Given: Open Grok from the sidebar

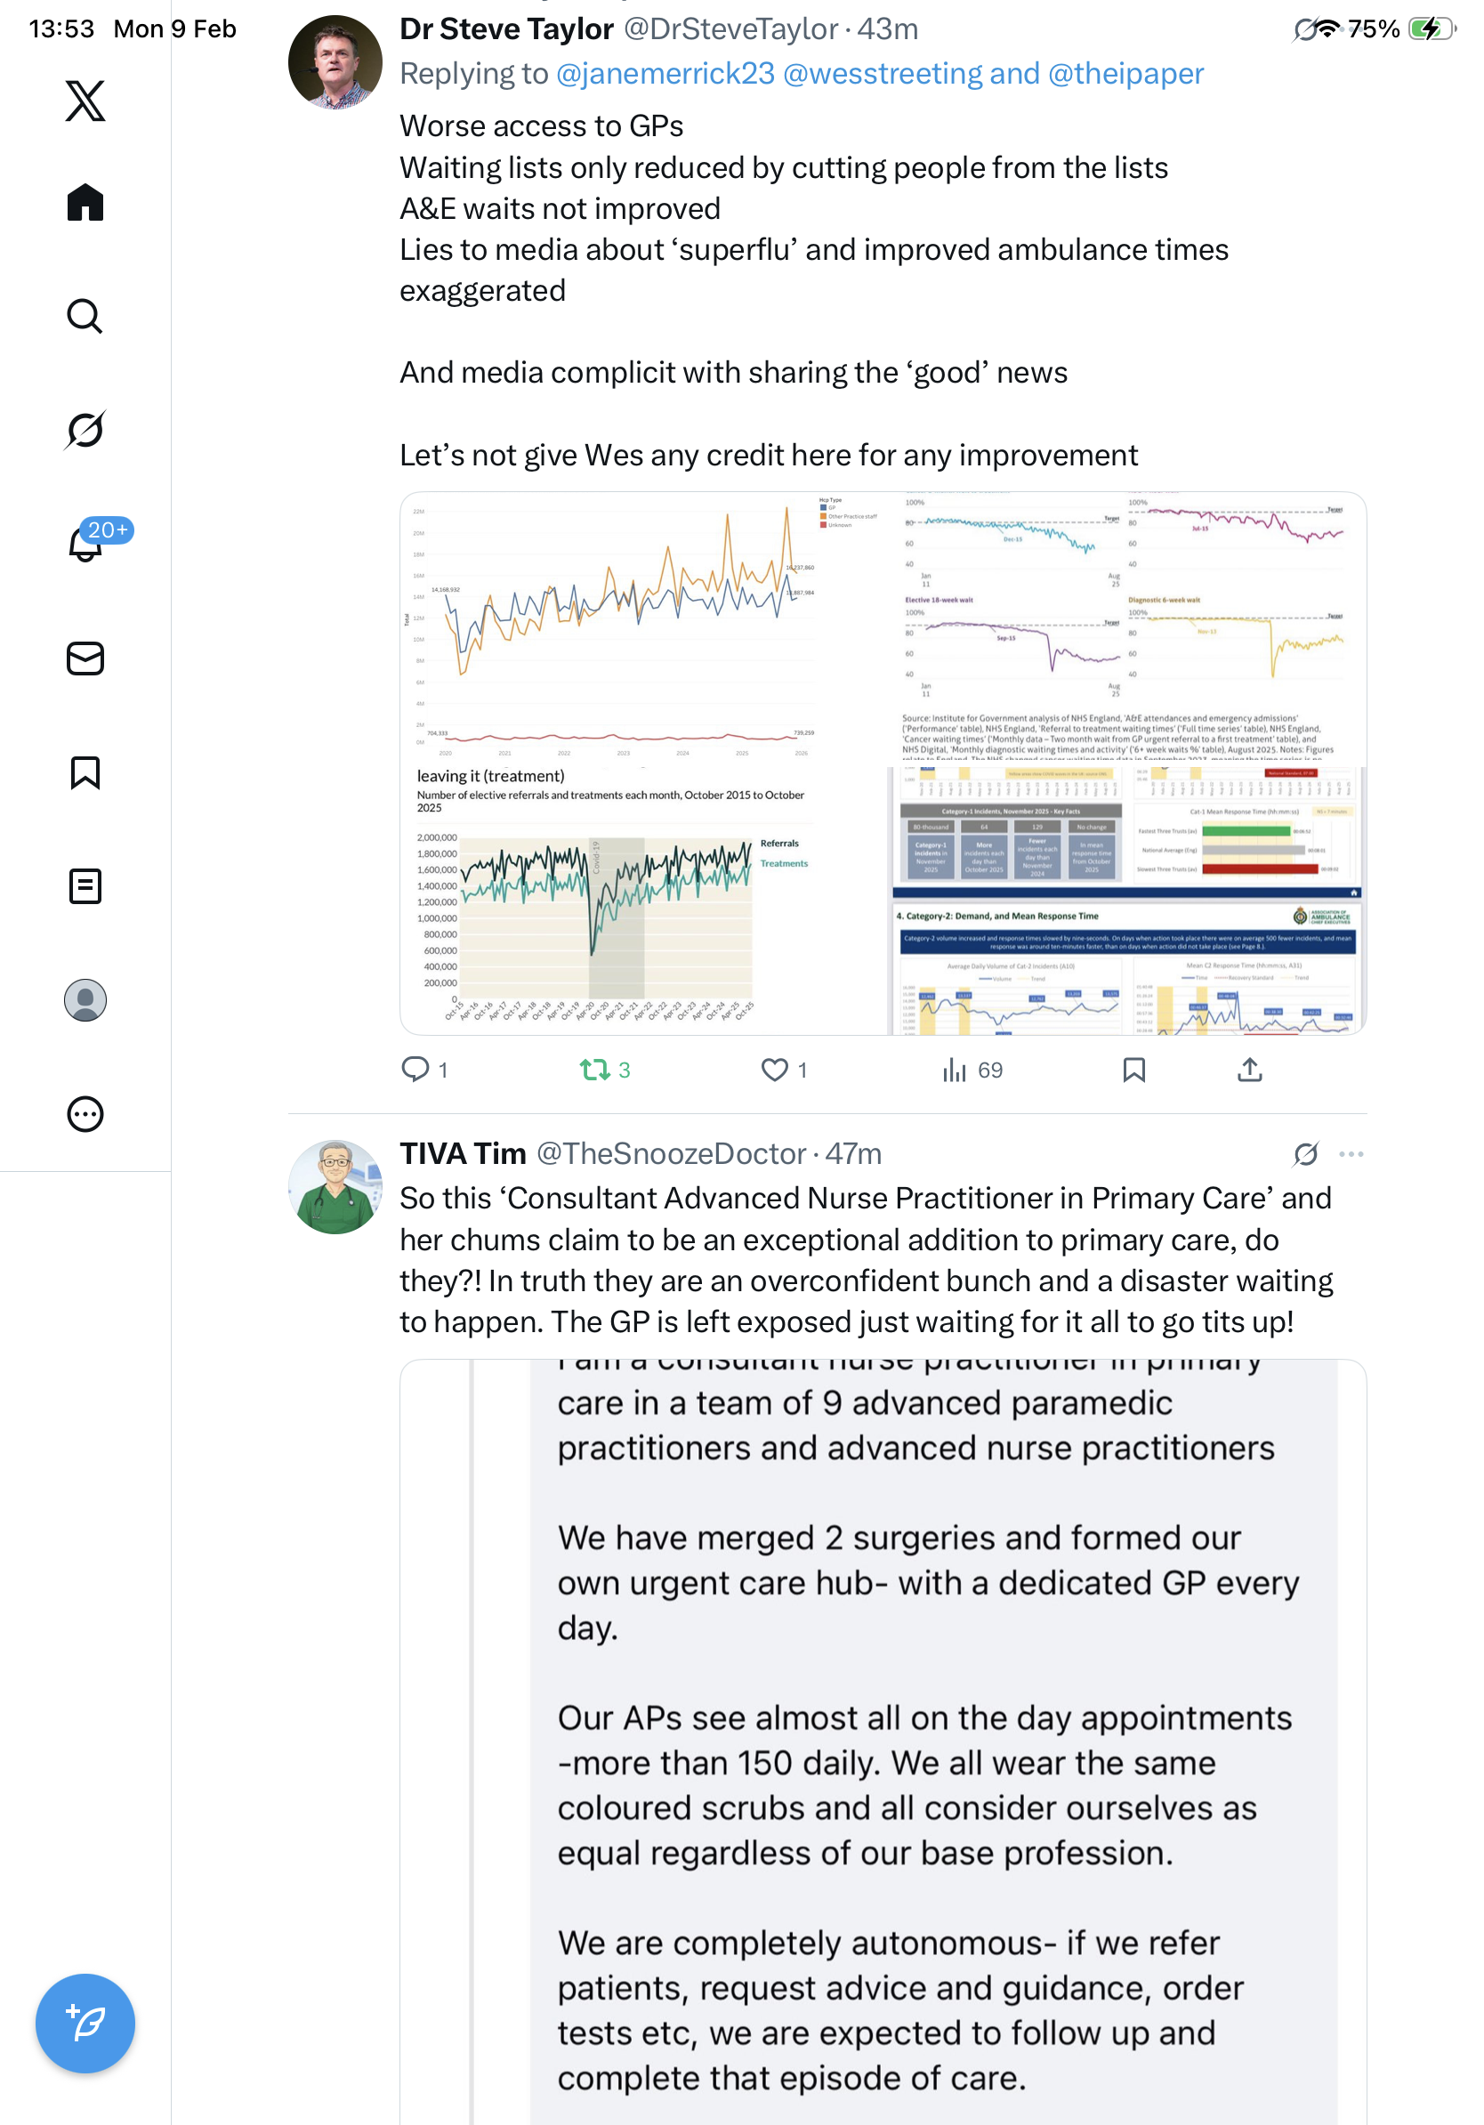Looking at the screenshot, I should click(x=85, y=431).
